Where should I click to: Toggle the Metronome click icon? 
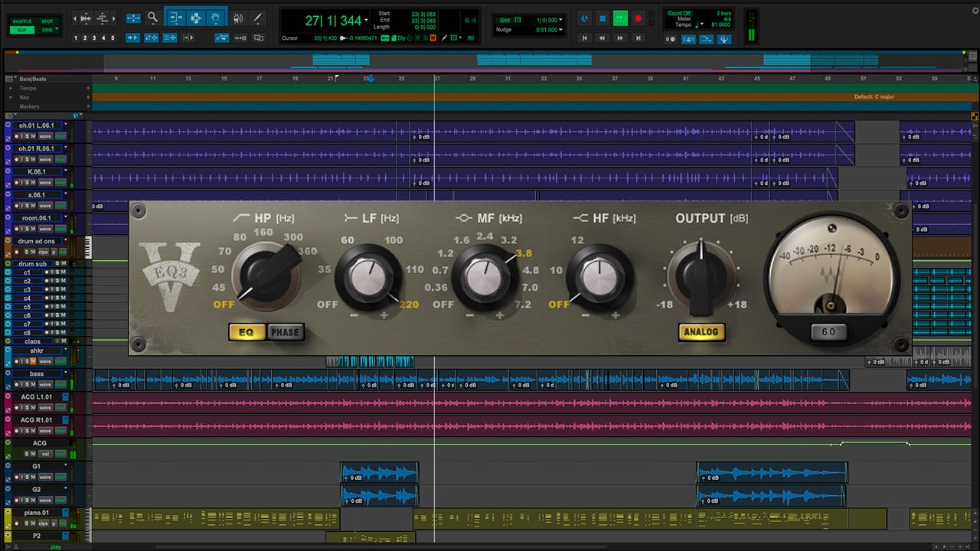pos(688,39)
